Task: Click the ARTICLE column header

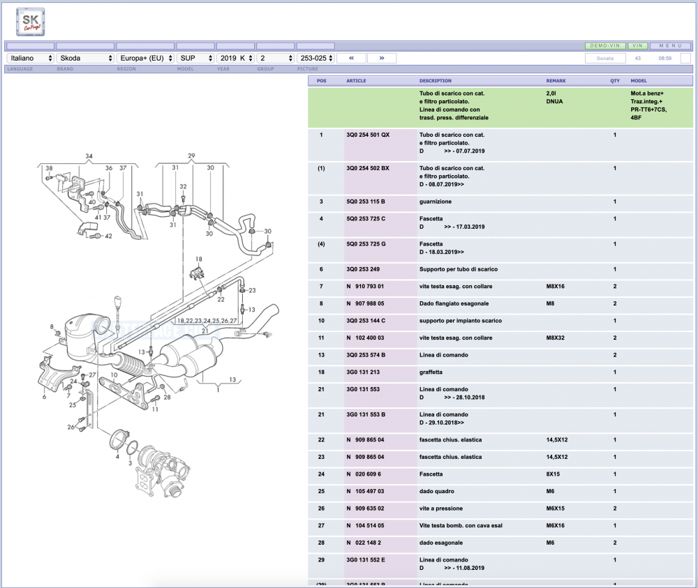Action: 356,81
